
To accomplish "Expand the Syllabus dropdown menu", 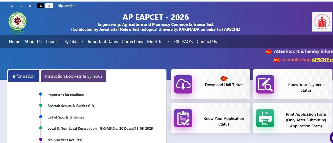I will tap(74, 41).
